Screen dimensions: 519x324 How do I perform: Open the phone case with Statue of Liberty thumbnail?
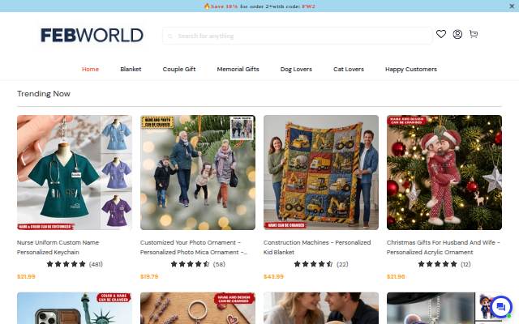click(x=75, y=308)
